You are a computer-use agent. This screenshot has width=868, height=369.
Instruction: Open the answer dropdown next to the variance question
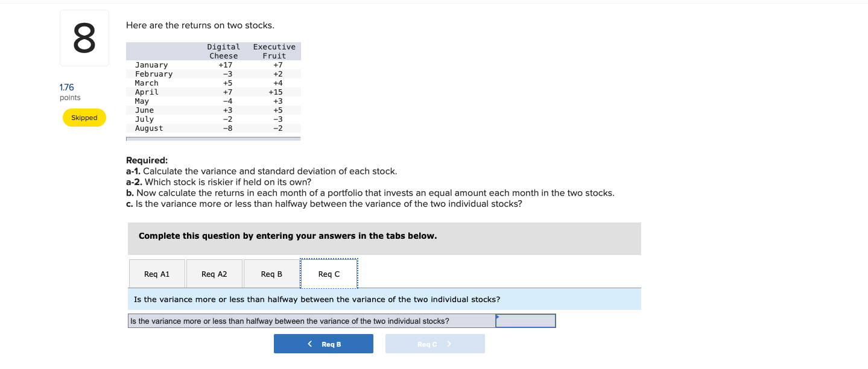525,321
